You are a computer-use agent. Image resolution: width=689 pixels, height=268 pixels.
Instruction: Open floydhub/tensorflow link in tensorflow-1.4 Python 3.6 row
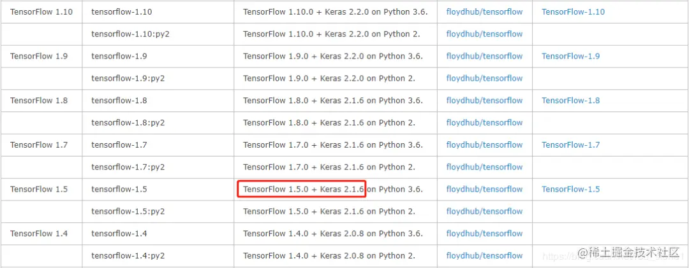(x=484, y=234)
